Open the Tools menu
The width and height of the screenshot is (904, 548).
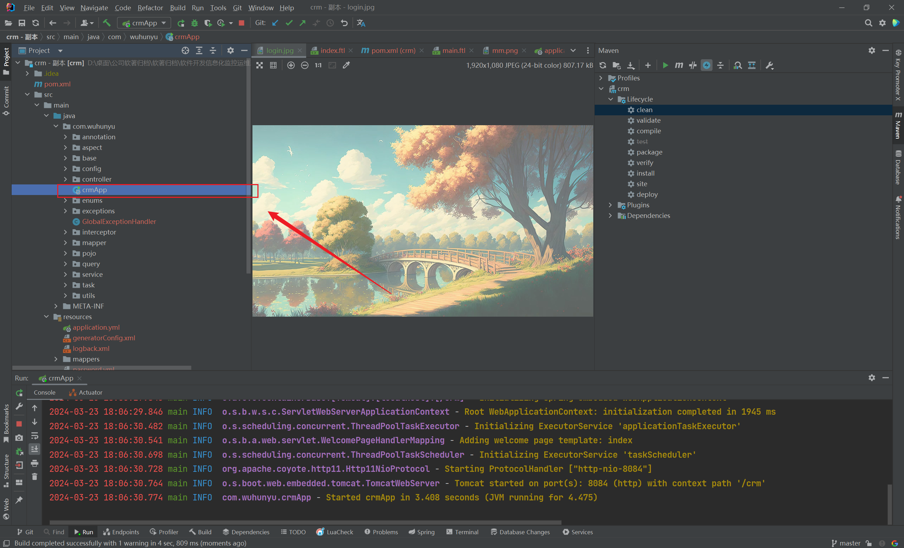coord(218,8)
